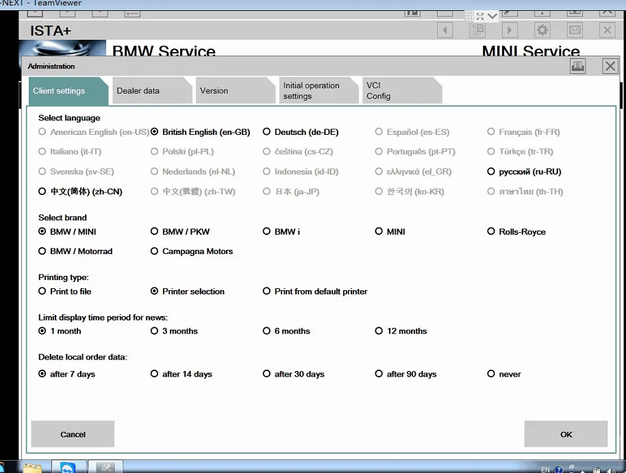Image resolution: width=626 pixels, height=473 pixels.
Task: Delete order data after 7 days
Action: tap(66, 374)
